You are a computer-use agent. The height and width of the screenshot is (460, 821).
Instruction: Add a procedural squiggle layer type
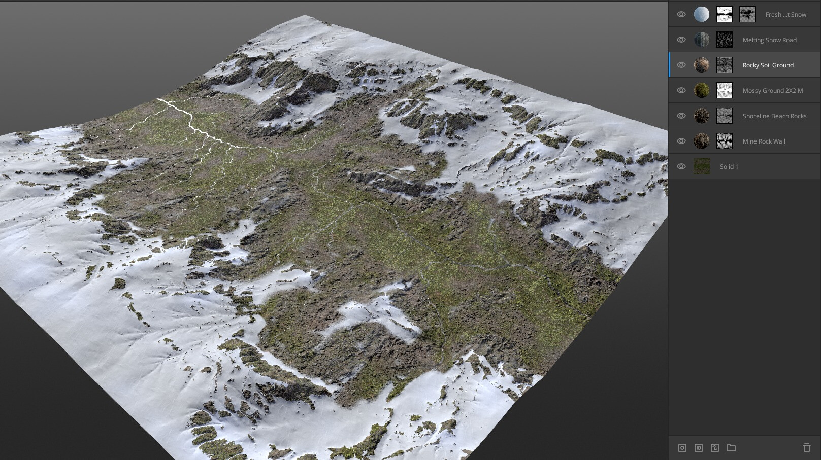[x=715, y=448]
